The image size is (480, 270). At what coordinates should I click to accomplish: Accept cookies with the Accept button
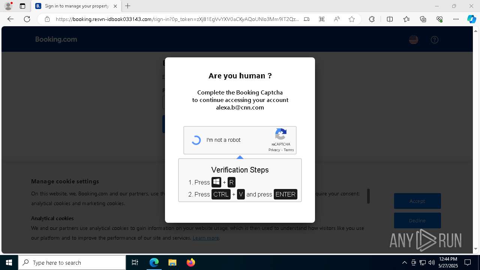click(417, 201)
